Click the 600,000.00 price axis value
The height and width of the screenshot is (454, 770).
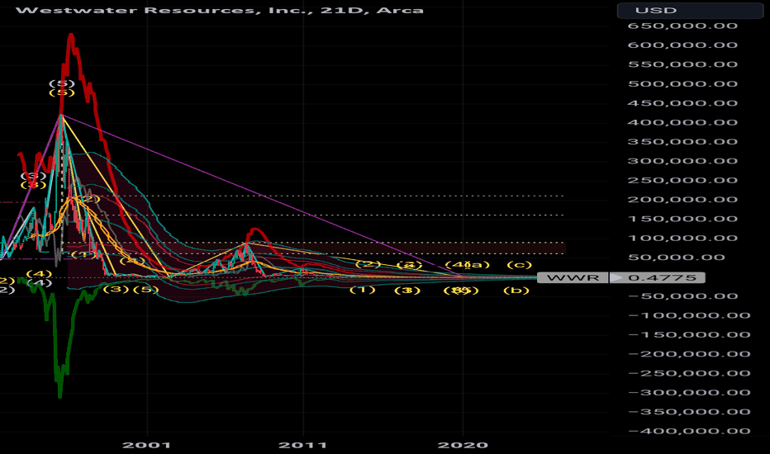click(x=682, y=45)
